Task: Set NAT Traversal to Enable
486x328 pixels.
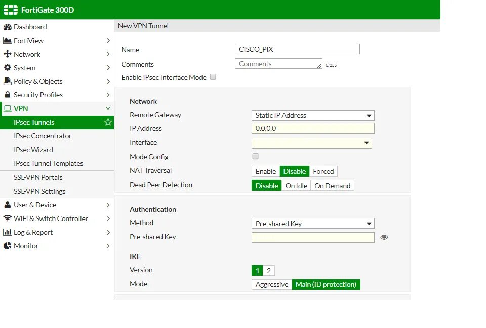Action: tap(266, 171)
